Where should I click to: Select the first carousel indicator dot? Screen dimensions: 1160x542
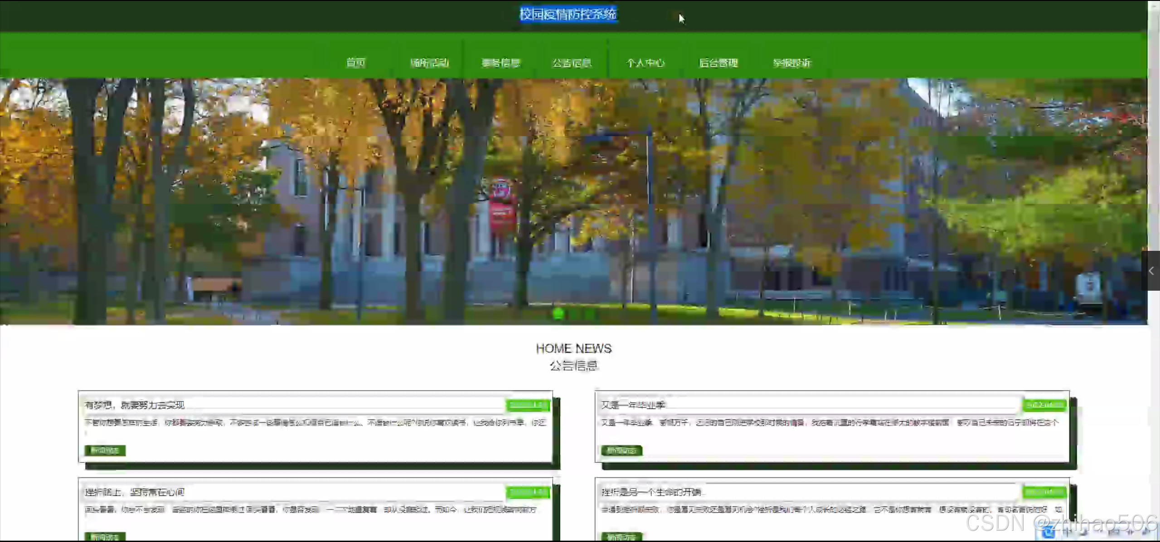[x=558, y=313]
